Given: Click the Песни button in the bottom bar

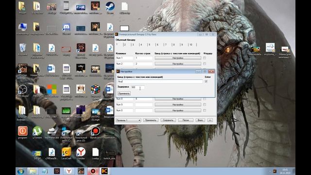Looking at the screenshot, I should pyautogui.click(x=186, y=120).
